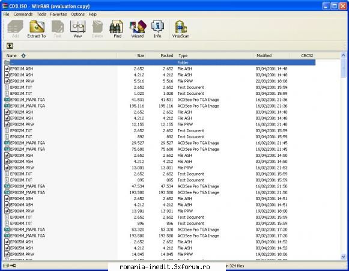Sort by the Modified column header
Screen dimensions: 349x271
click(x=272, y=56)
